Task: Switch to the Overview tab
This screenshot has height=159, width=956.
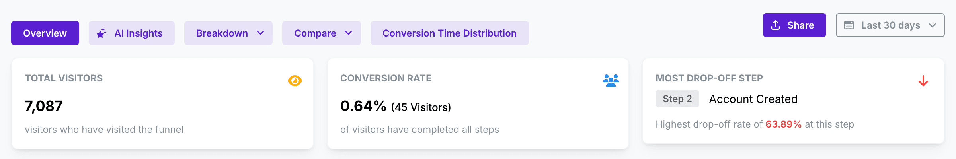Action: pos(45,33)
